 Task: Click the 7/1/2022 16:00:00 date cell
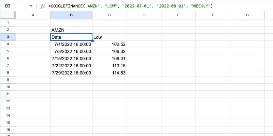click(x=71, y=44)
